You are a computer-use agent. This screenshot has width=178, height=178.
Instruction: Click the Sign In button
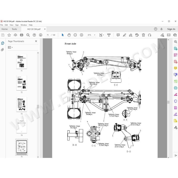[x=171, y=29]
